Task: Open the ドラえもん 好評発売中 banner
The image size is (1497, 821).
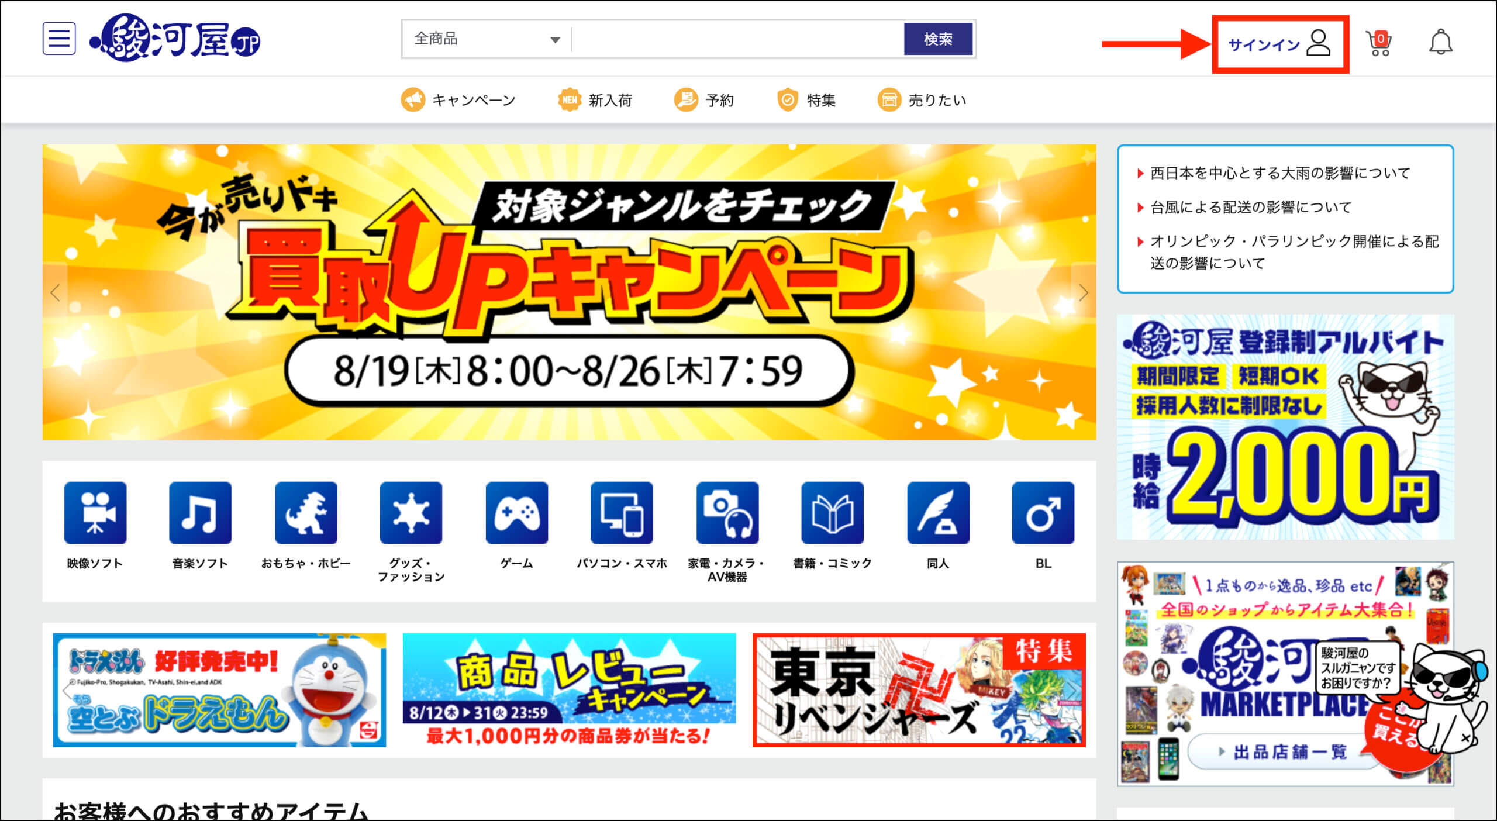Action: pyautogui.click(x=219, y=690)
